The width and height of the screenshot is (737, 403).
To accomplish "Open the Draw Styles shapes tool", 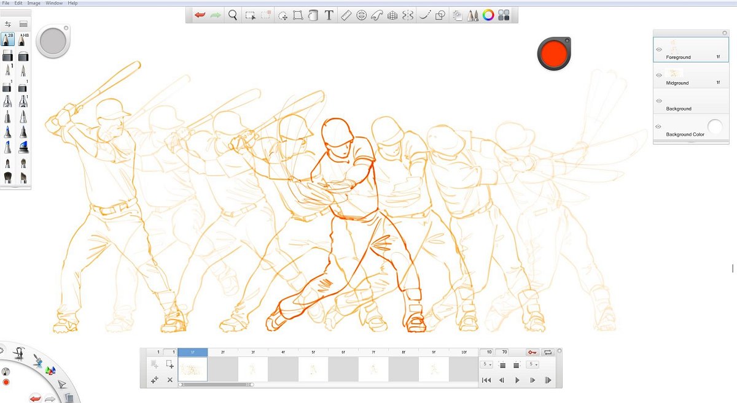I will coord(440,16).
